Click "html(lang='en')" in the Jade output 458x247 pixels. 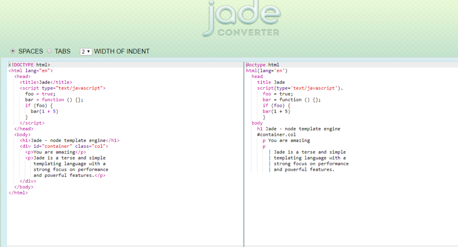[267, 71]
